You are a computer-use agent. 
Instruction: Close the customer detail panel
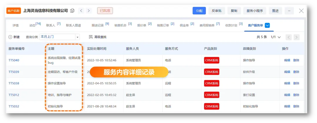301,11
